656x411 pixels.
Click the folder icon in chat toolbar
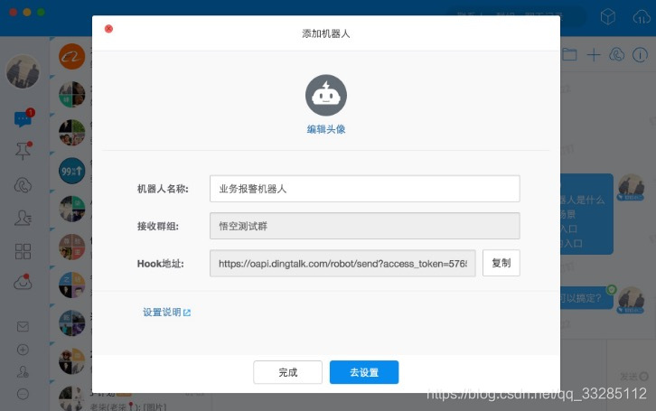pos(569,54)
